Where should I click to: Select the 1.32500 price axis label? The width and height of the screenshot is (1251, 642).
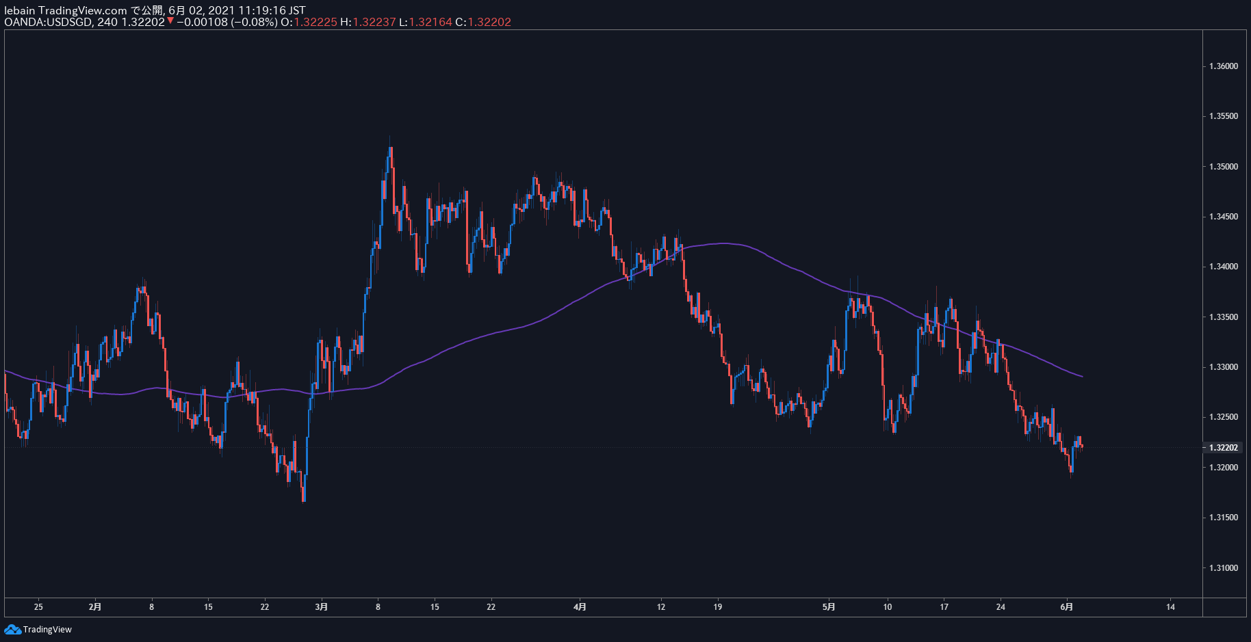[1224, 417]
